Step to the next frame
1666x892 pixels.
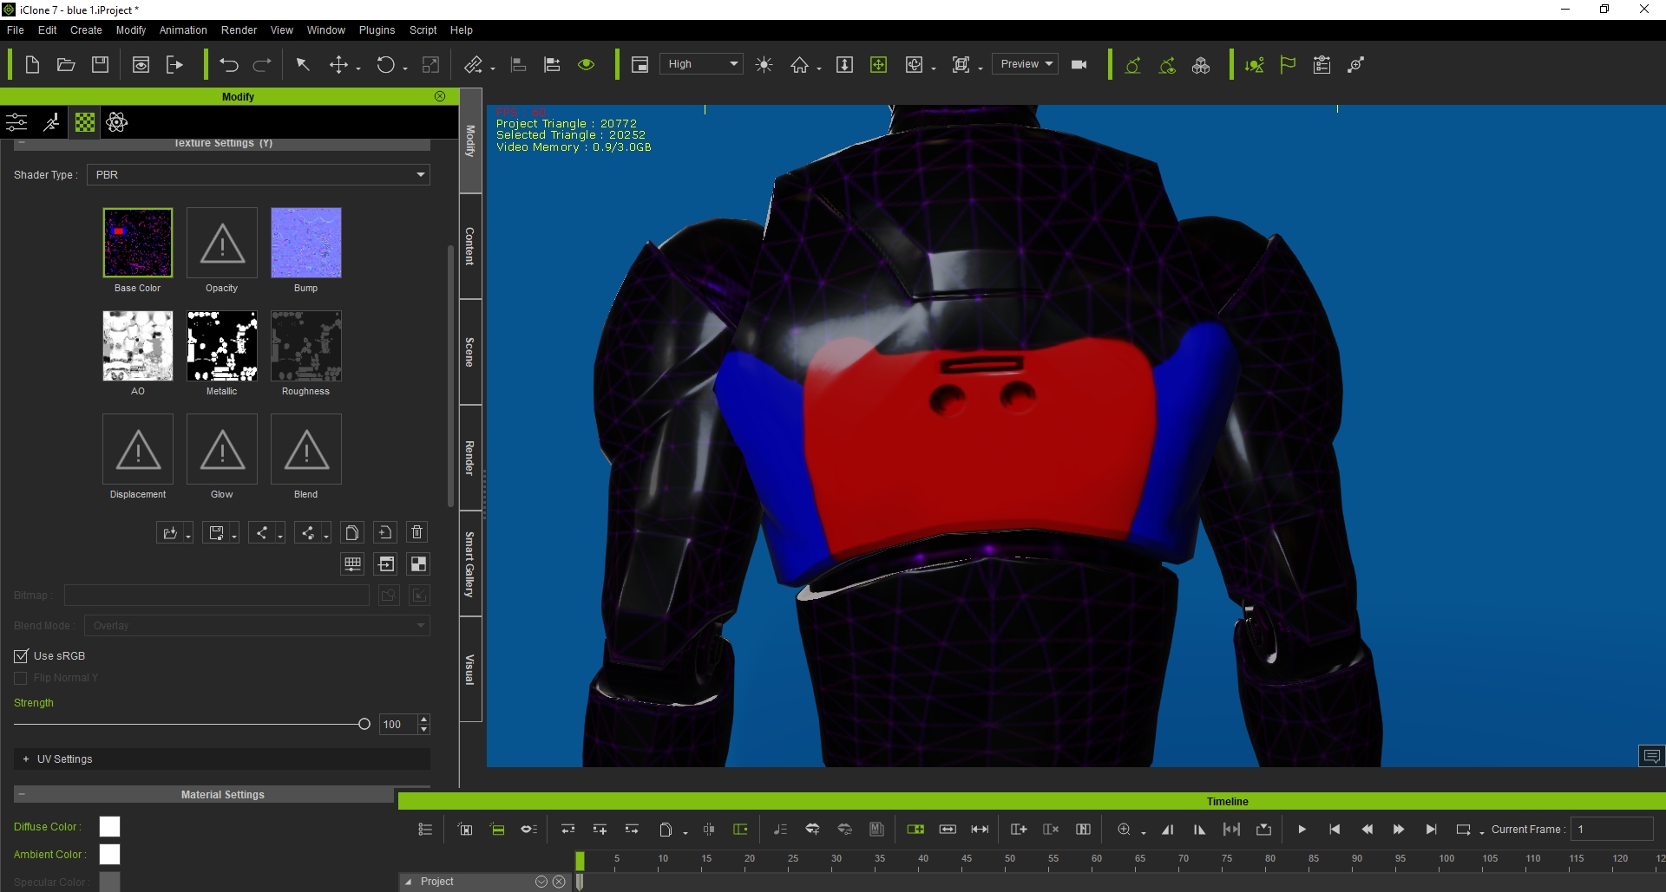[1399, 830]
